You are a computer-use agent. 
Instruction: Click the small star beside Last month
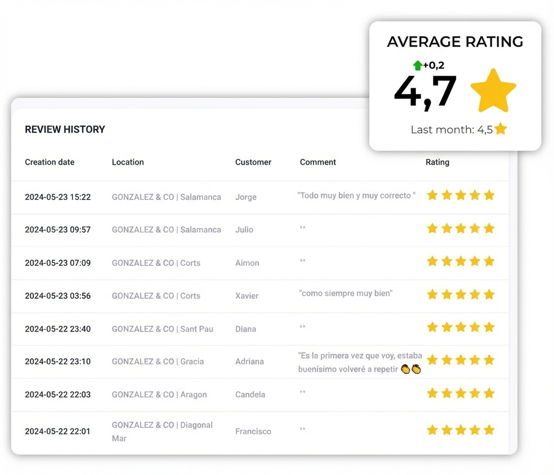pyautogui.click(x=501, y=129)
